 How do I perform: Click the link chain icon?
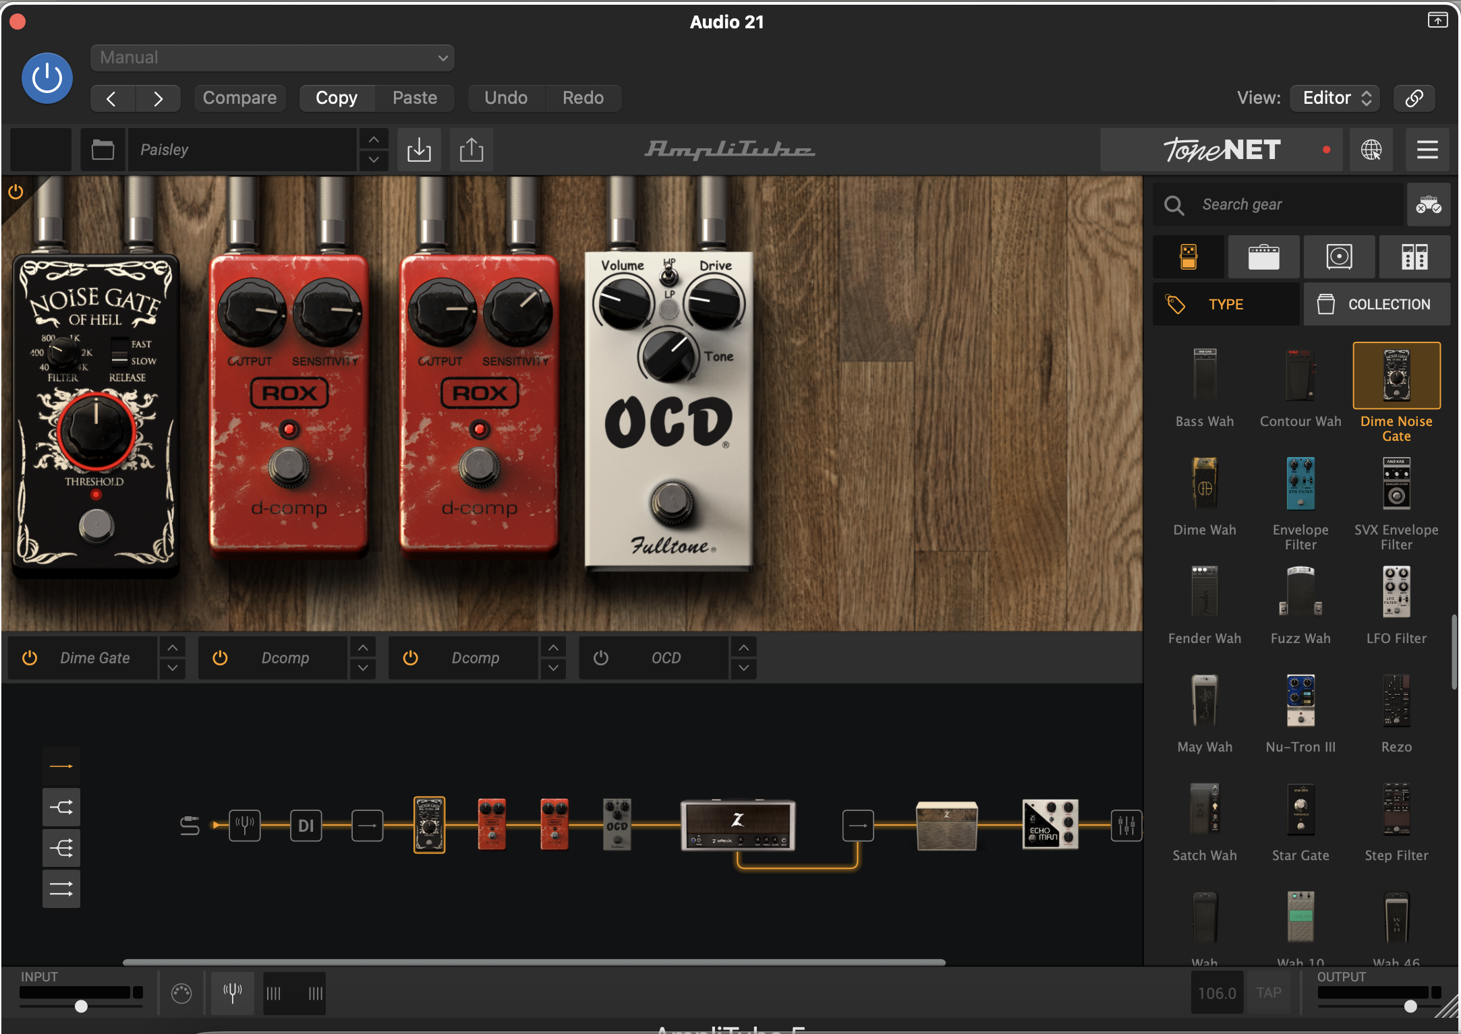pos(1414,98)
